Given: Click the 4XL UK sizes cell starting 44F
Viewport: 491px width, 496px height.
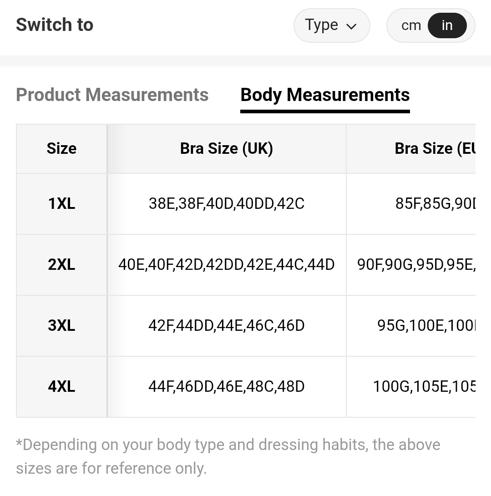Looking at the screenshot, I should 226,386.
